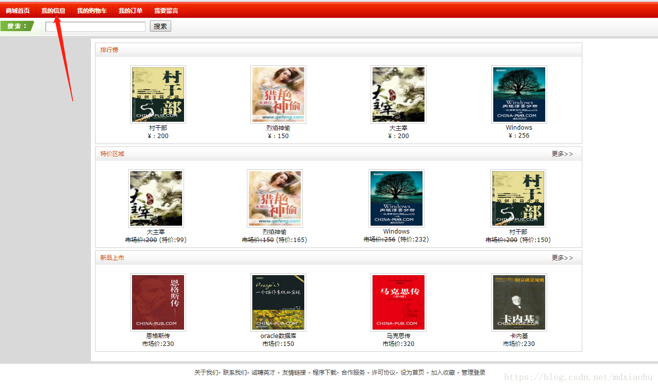Image resolution: width=658 pixels, height=387 pixels.
Task: Open the 商城首页 navigation item
Action: [x=18, y=10]
